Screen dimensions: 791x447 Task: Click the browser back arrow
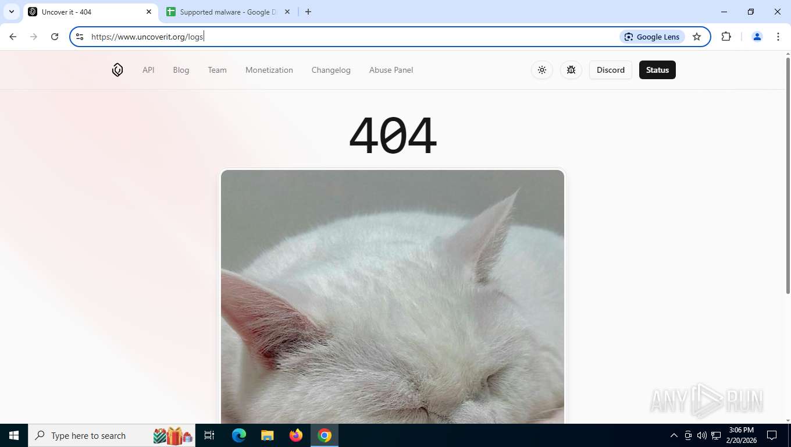coord(13,37)
